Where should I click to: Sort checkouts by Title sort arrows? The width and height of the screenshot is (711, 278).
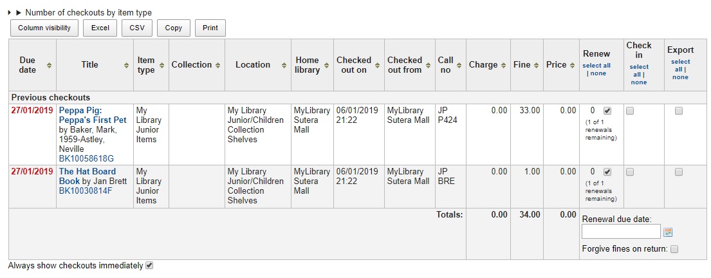point(126,65)
